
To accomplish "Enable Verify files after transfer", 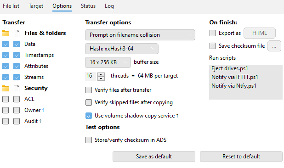I will click(89, 90).
